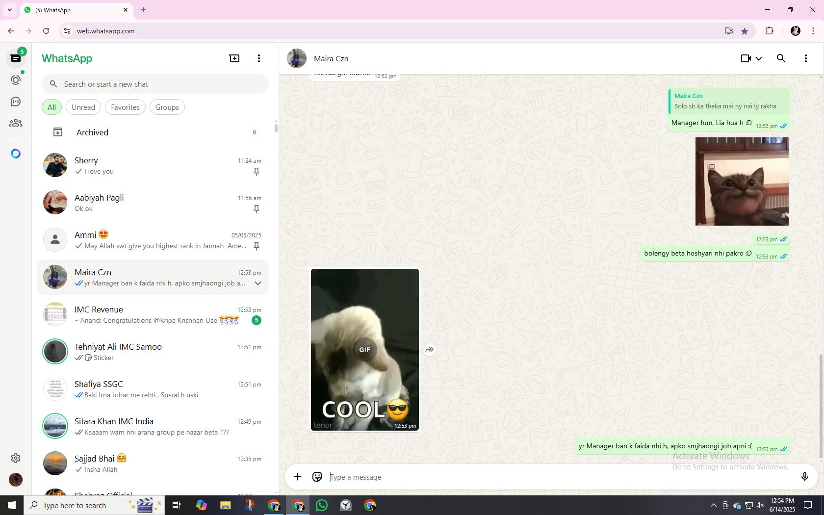Image resolution: width=824 pixels, height=515 pixels.
Task: Attach a file with plus icon
Action: coord(298,477)
